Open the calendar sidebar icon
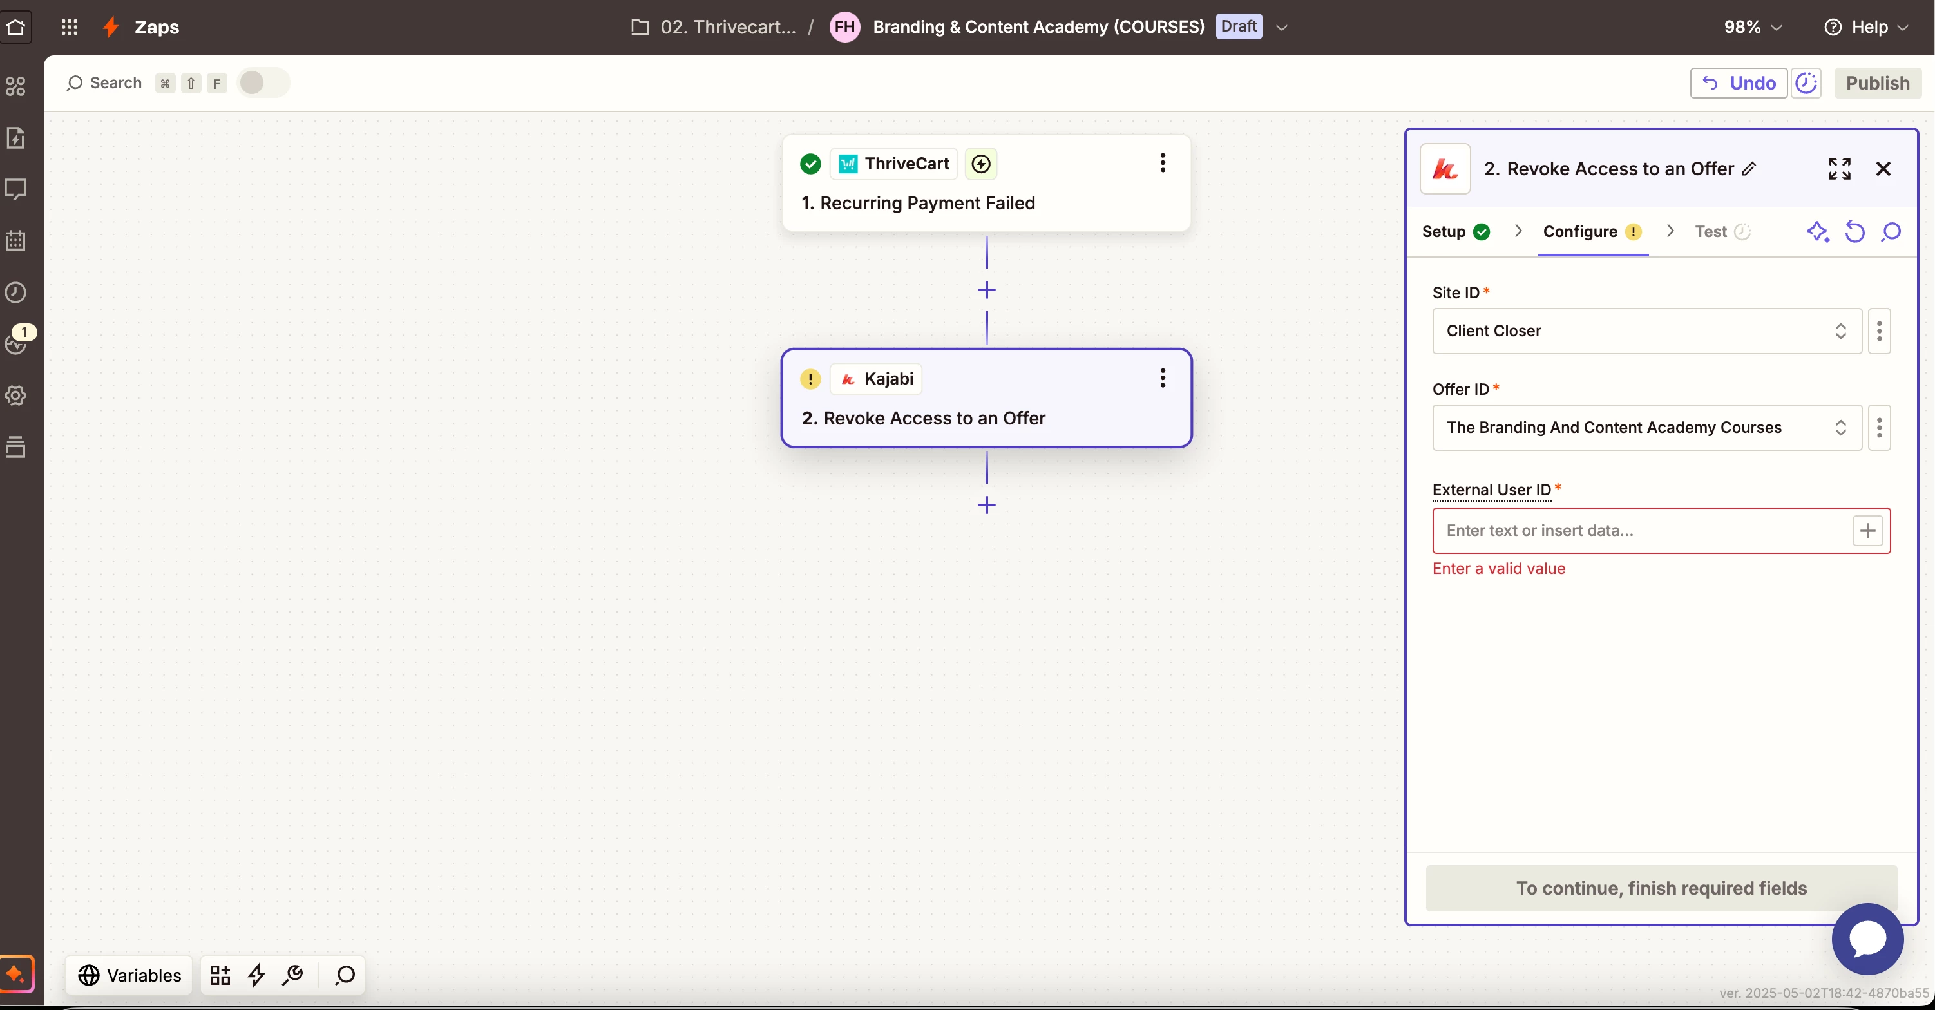Screen dimensions: 1935x1010 15,240
